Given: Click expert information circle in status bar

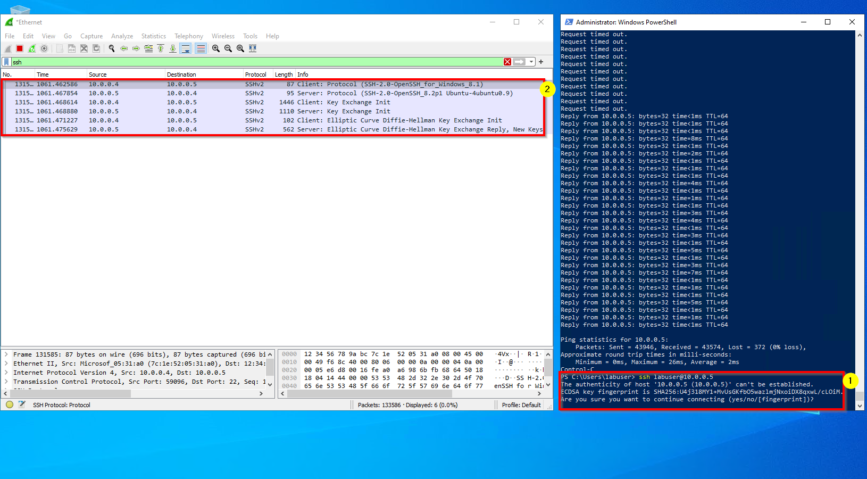Looking at the screenshot, I should [x=10, y=404].
